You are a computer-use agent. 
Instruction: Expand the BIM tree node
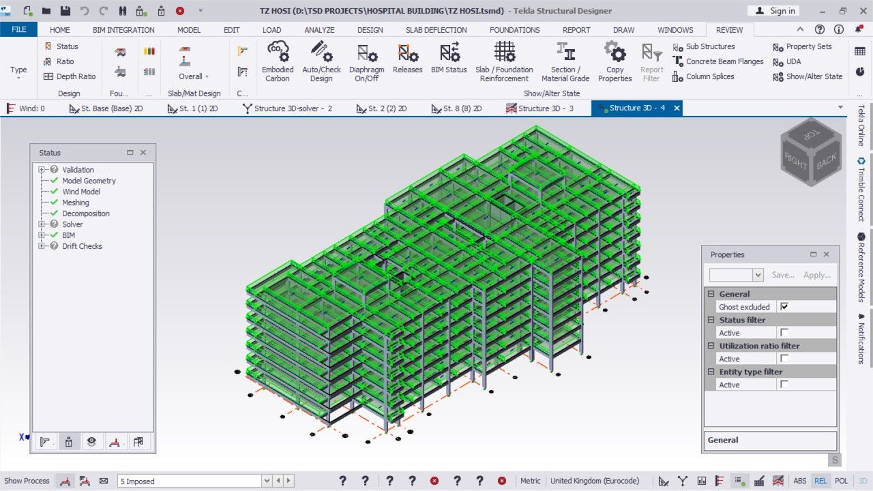[x=42, y=235]
